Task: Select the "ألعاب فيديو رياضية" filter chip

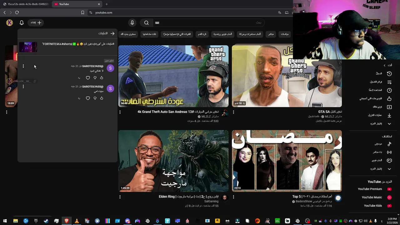Action: [222, 34]
